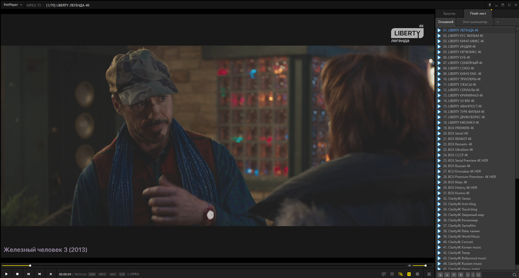Toggle the yellow playlist panel icon
The image size is (519, 278).
click(409, 274)
